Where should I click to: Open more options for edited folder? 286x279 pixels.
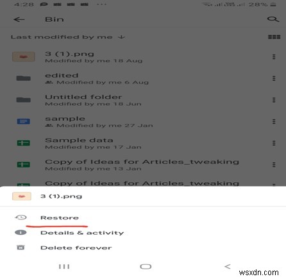point(274,78)
